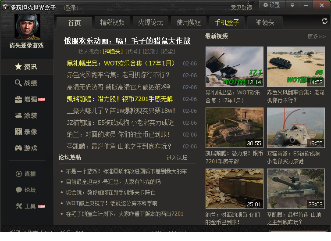Screen dimensions: 331x241
Task: Open the 论坛 forum from sidebar
Action: pyautogui.click(x=26, y=190)
